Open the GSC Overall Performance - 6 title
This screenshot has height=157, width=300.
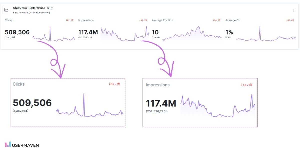(31, 8)
